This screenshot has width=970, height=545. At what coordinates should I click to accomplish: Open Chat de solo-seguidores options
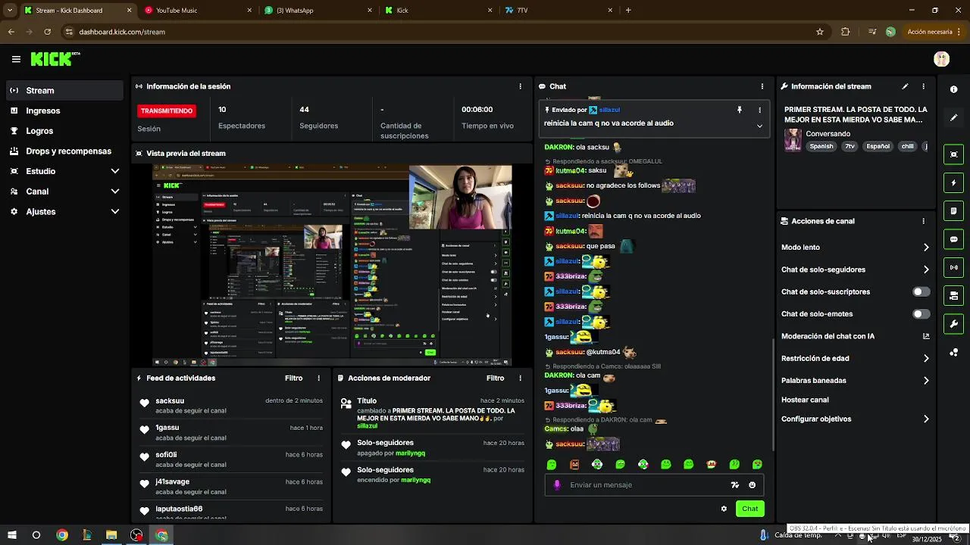tap(856, 269)
